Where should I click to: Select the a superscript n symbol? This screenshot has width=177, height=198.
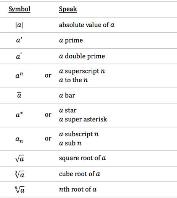tap(19, 75)
